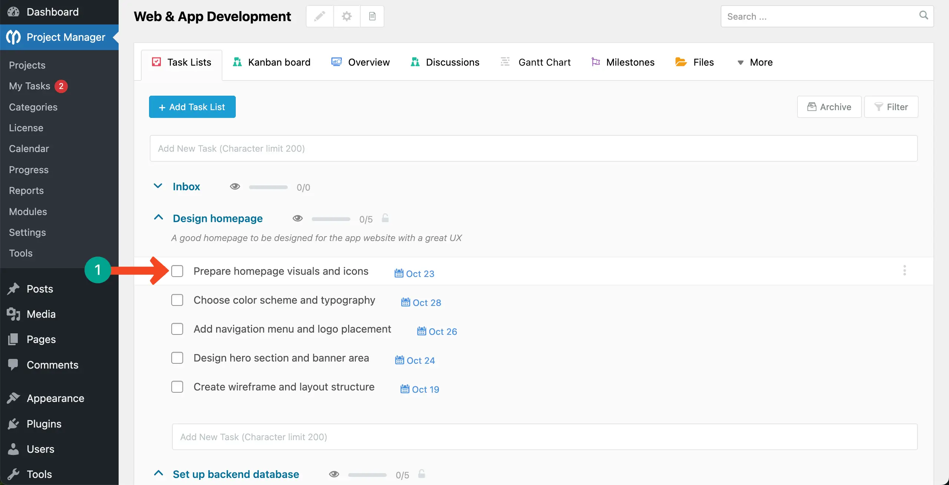Tick the Create wireframe and layout structure checkbox
Screen dimensions: 949x485
click(x=177, y=387)
